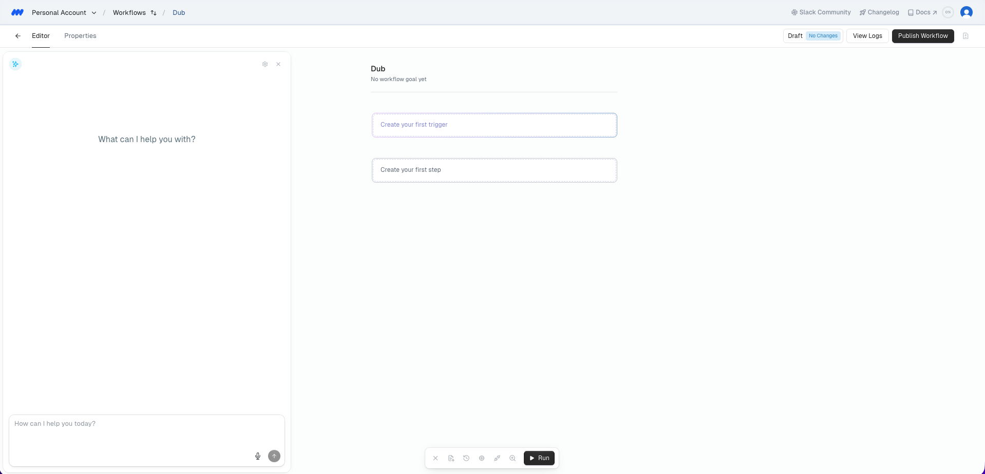Click 'Create your first trigger' card
The height and width of the screenshot is (474, 985).
[494, 125]
